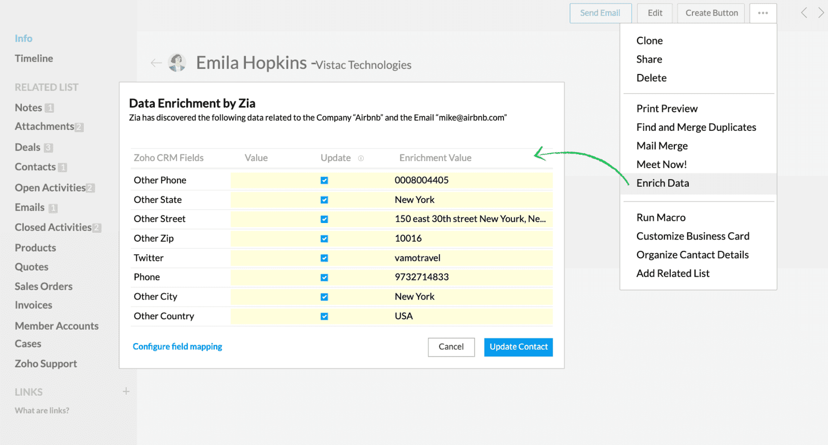Screen dimensions: 828x445
Task: Go to next record with right chevron
Action: tap(821, 13)
